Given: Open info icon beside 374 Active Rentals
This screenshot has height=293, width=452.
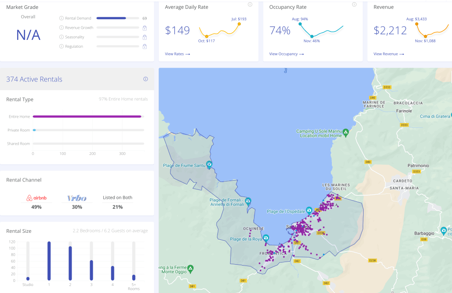Looking at the screenshot, I should click(x=145, y=79).
